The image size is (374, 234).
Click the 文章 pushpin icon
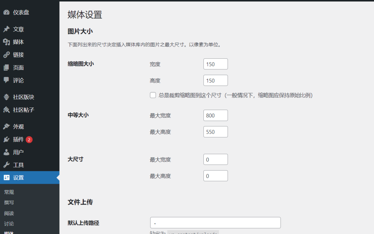pos(6,29)
